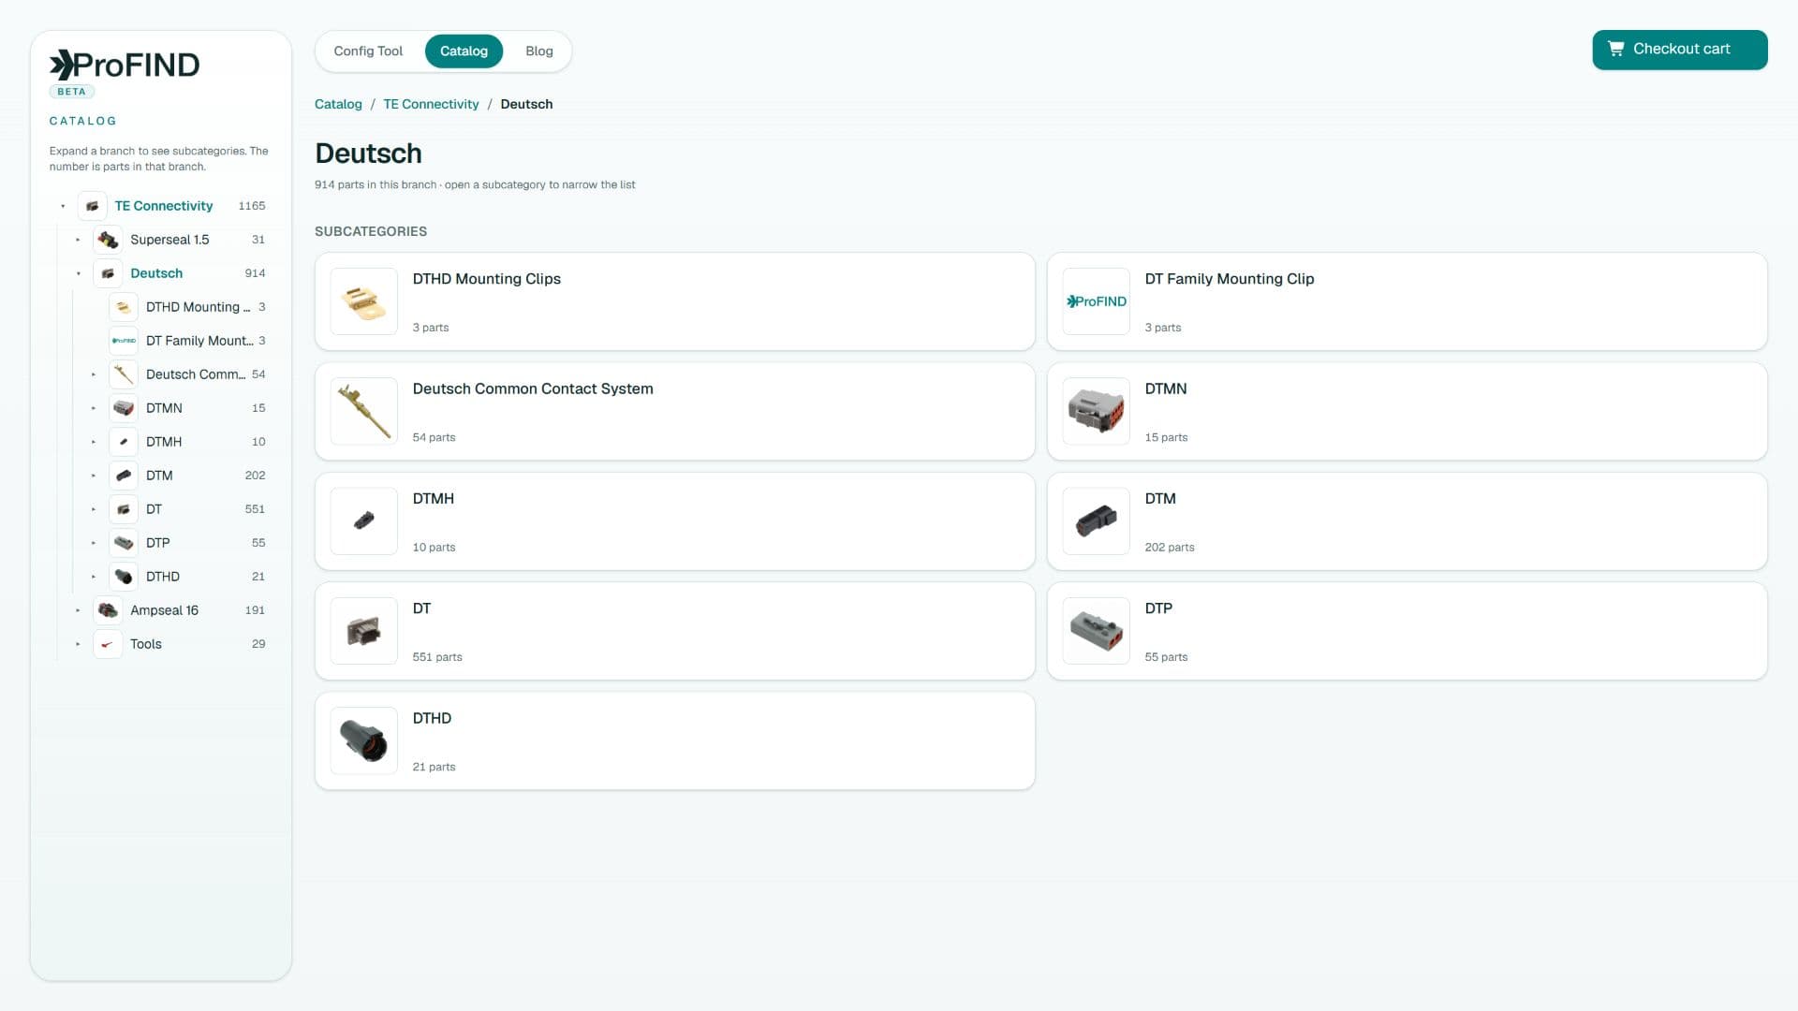Select Superseal 1.5 label in sidebar tree
The image size is (1798, 1011).
click(x=169, y=240)
